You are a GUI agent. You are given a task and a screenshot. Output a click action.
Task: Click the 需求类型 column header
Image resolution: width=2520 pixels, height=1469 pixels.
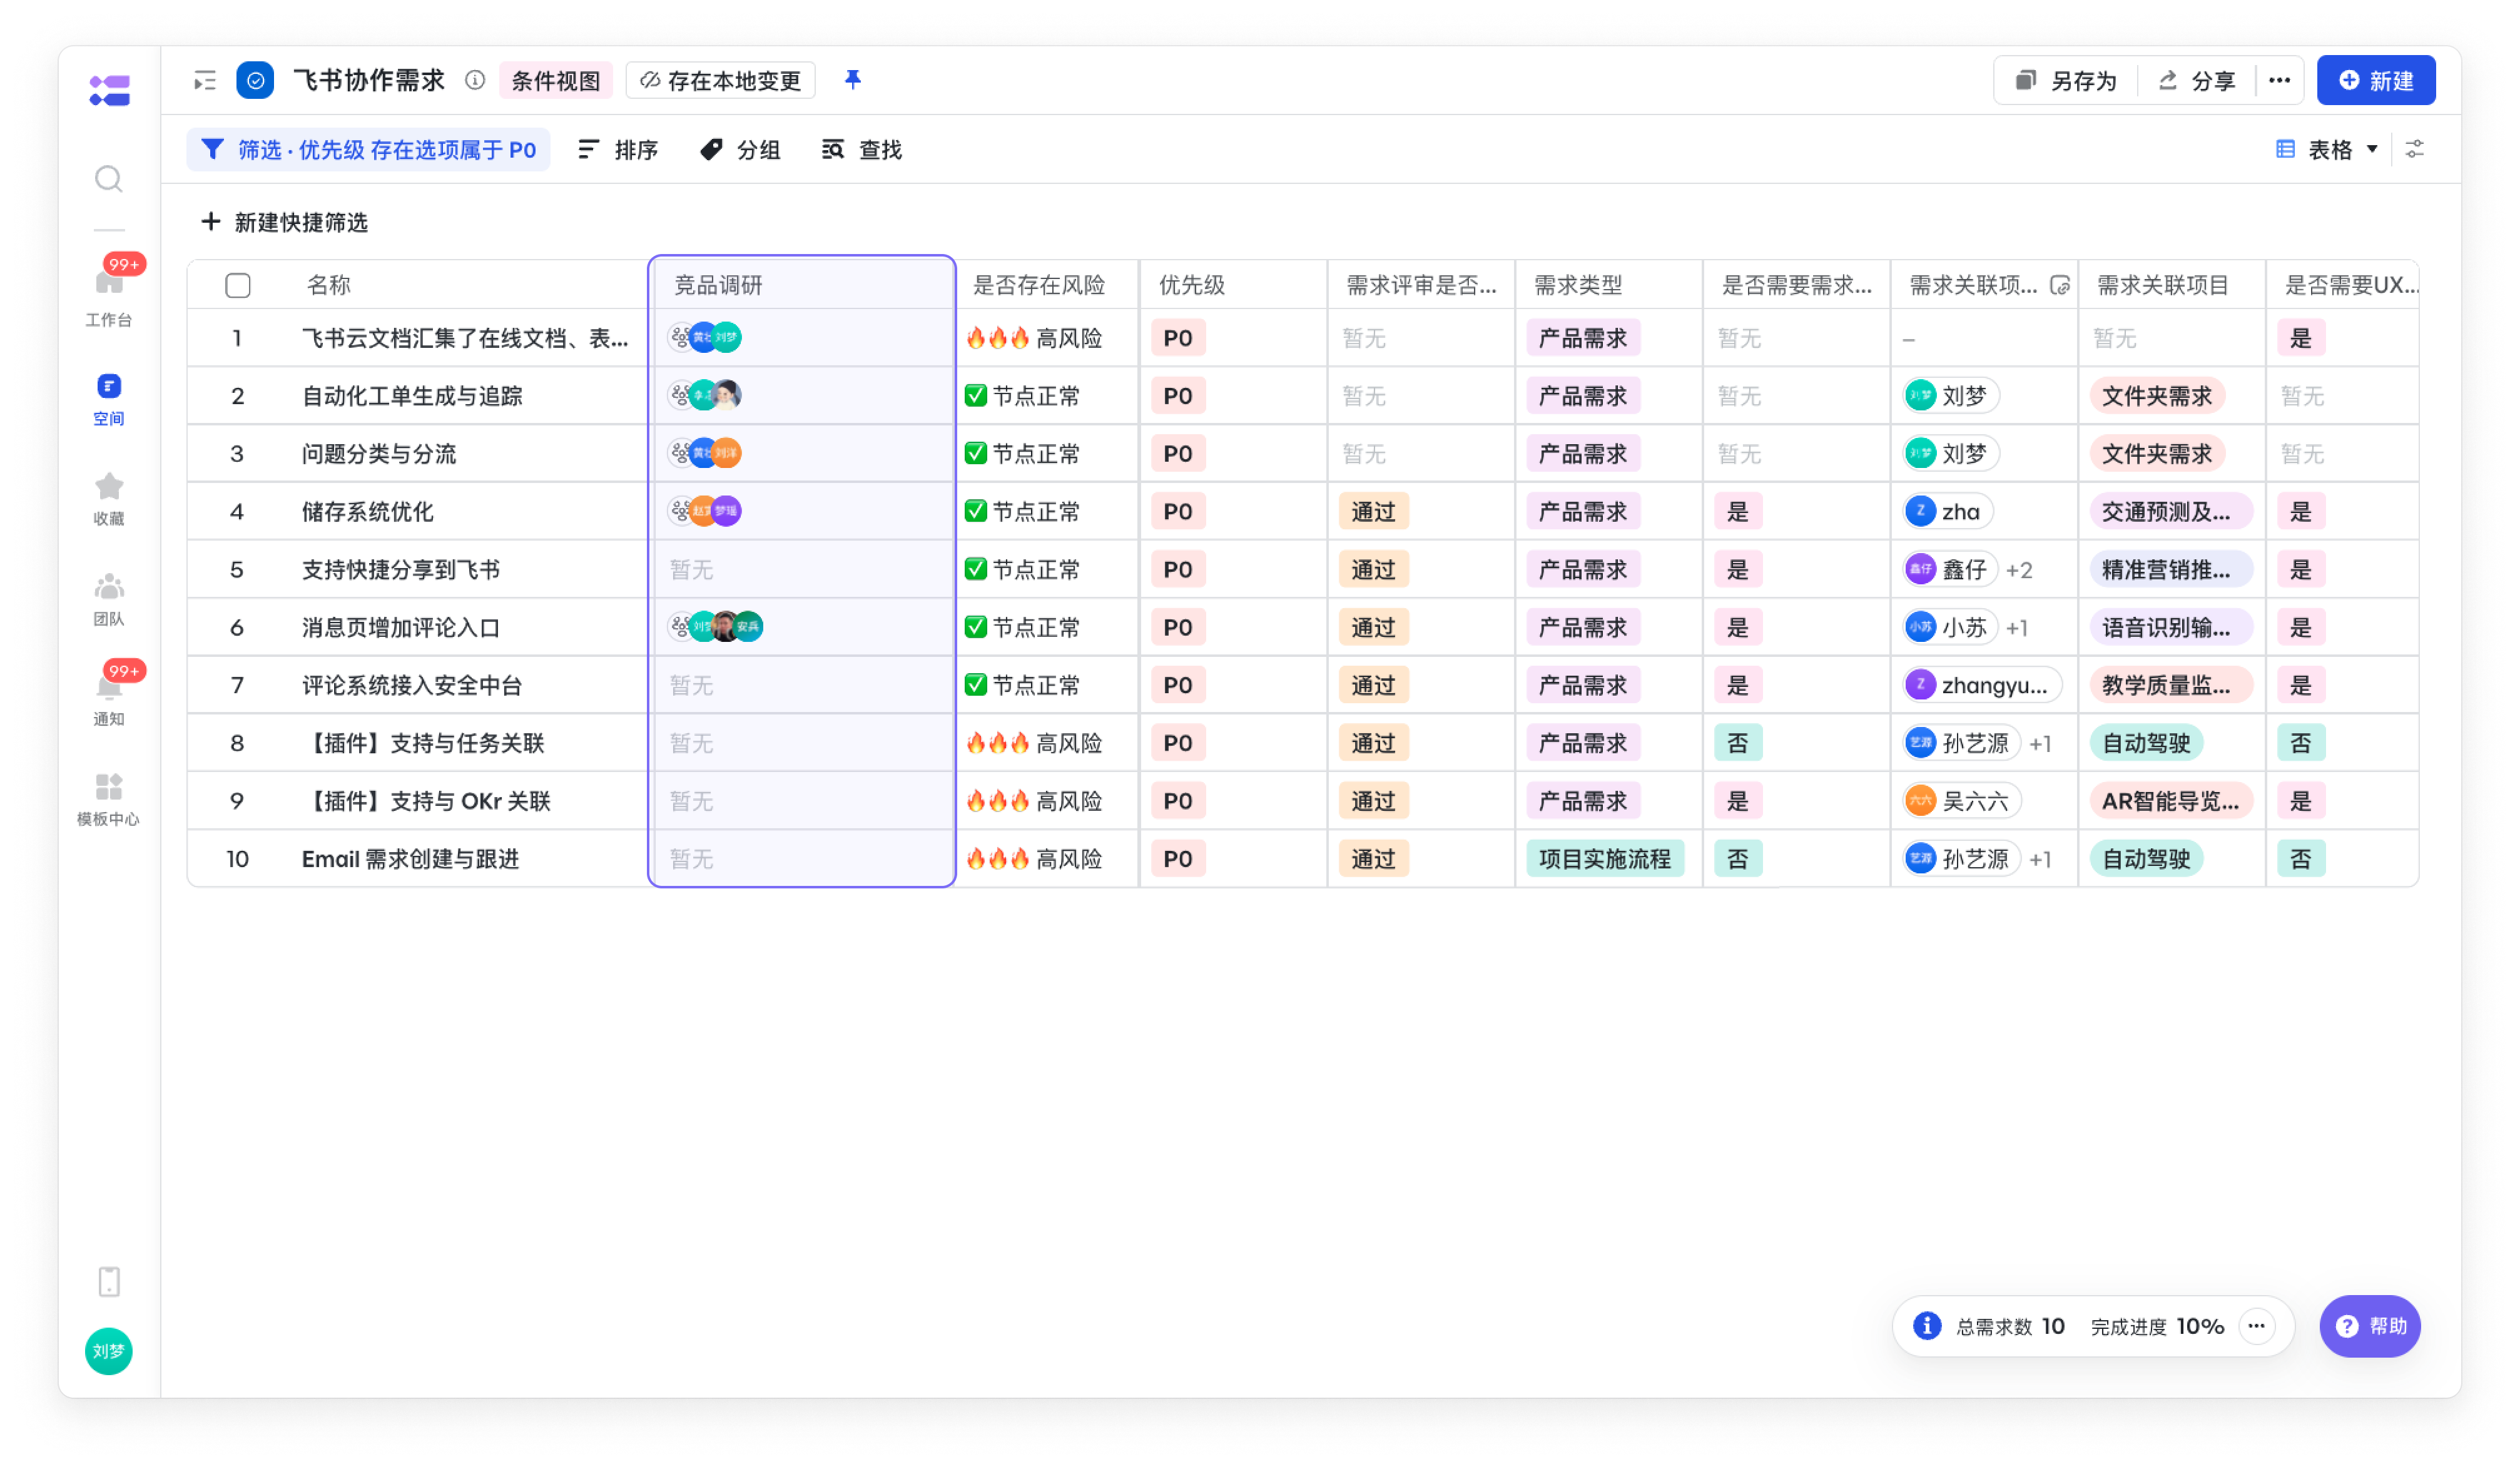1579,285
